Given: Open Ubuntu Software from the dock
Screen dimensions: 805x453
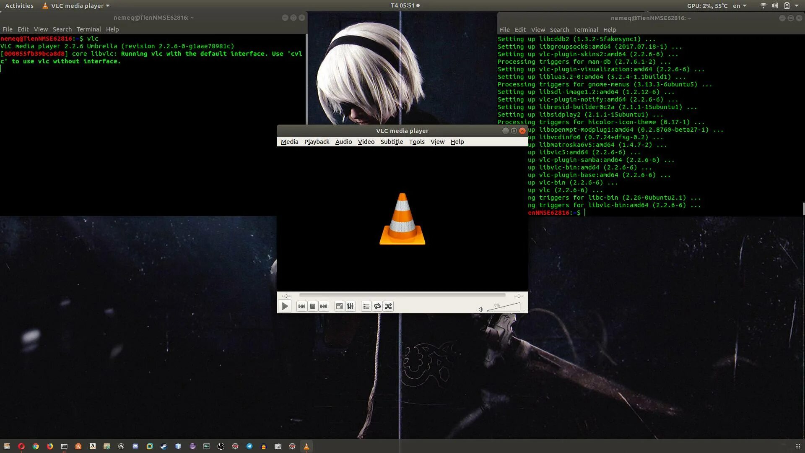Looking at the screenshot, I should click(x=78, y=446).
